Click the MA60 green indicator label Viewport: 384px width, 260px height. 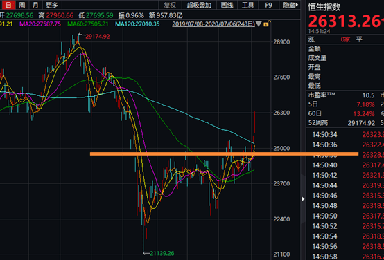tap(88, 24)
